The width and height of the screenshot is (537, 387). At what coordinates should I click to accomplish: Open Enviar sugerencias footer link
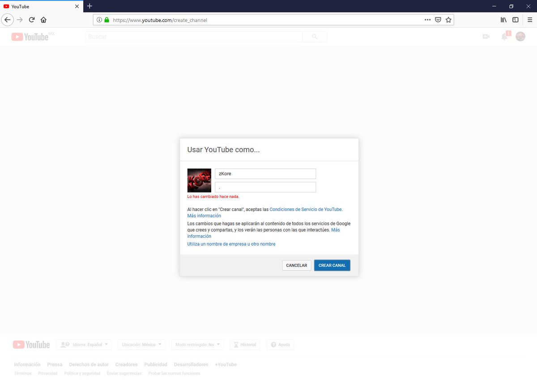[124, 373]
